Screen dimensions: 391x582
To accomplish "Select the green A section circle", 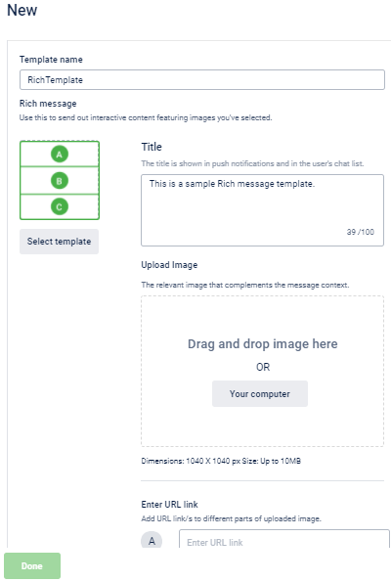I will [x=60, y=154].
